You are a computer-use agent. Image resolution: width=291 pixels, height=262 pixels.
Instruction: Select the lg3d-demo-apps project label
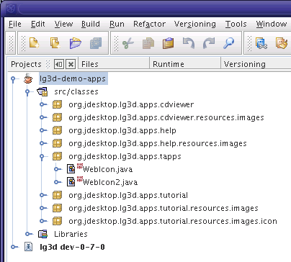(x=73, y=78)
